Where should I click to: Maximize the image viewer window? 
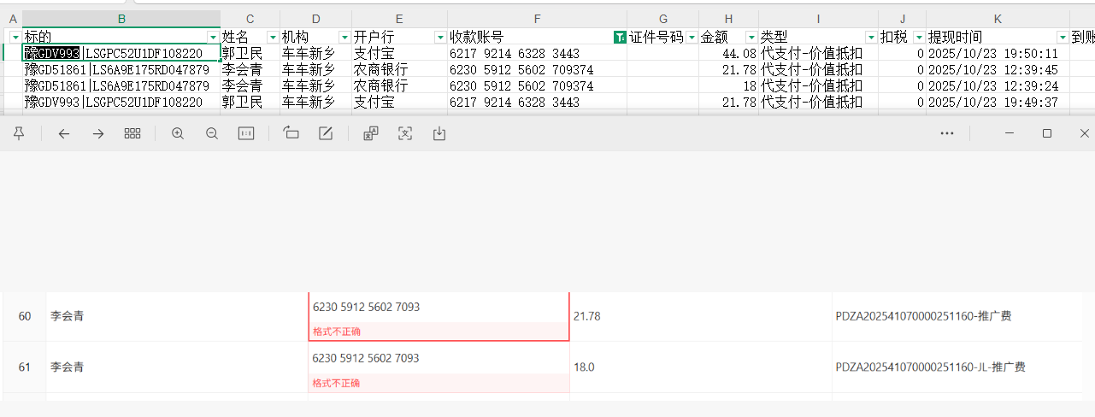1047,133
